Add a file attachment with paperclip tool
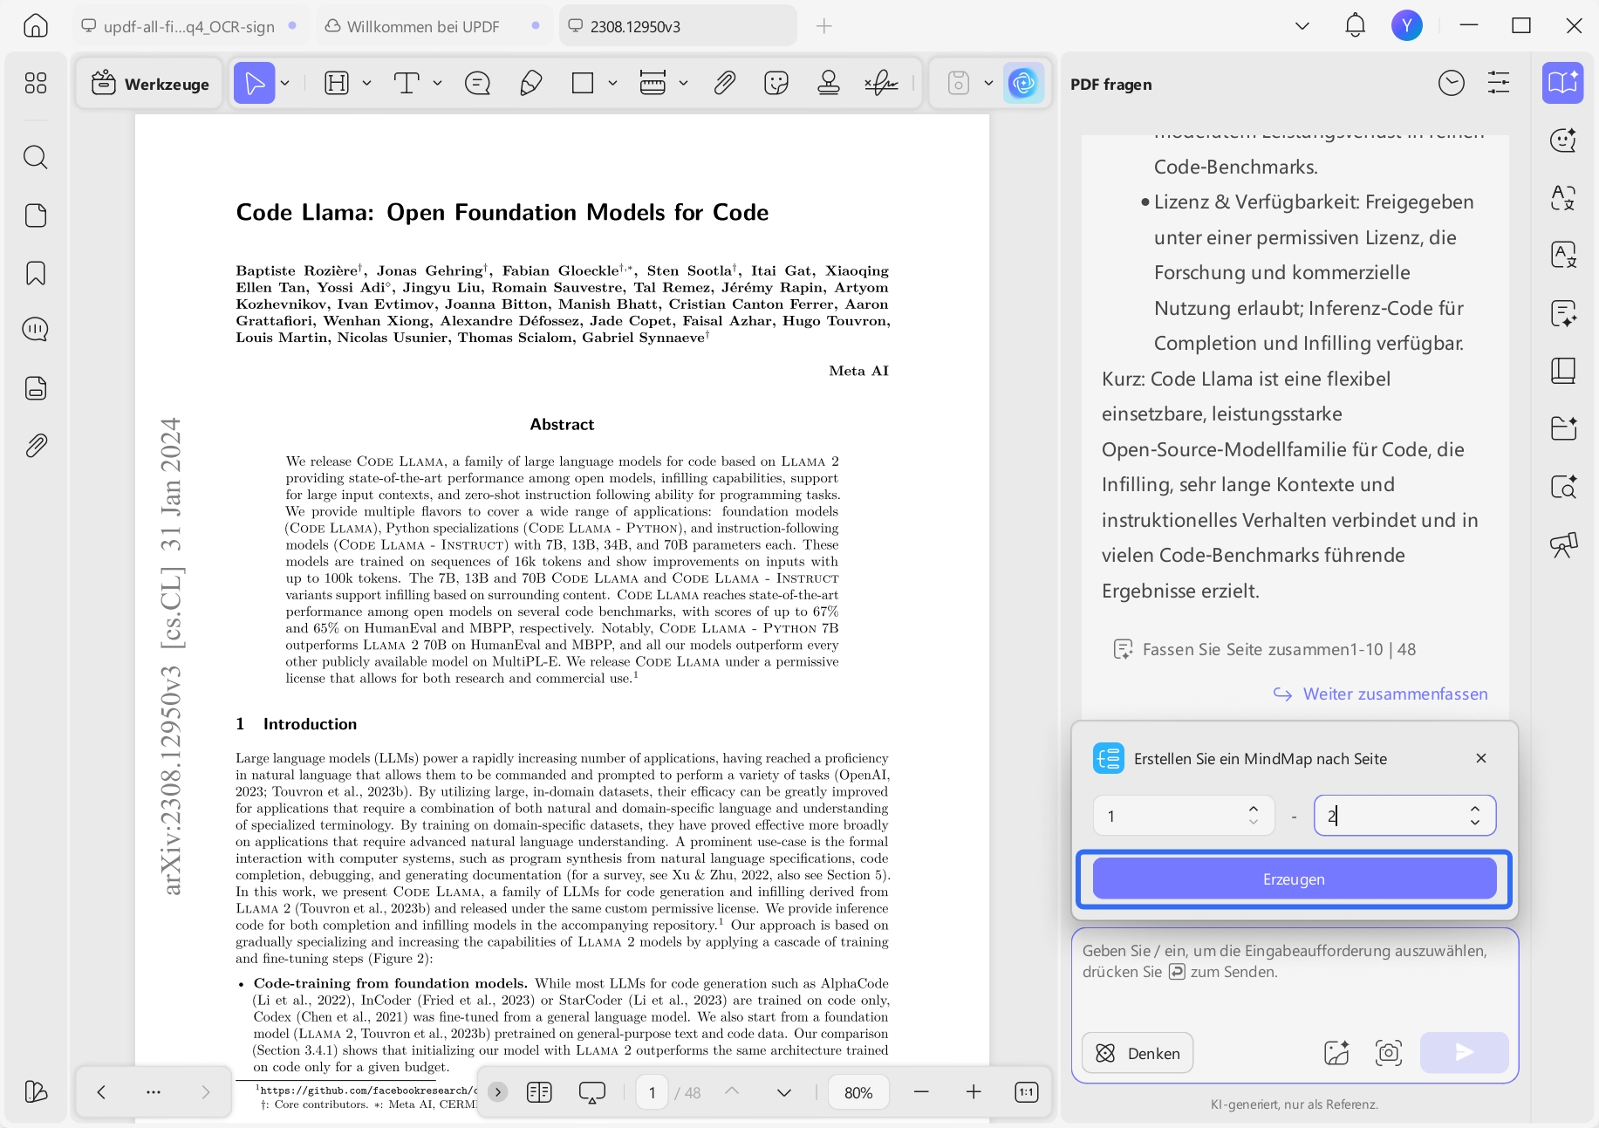 pos(724,84)
